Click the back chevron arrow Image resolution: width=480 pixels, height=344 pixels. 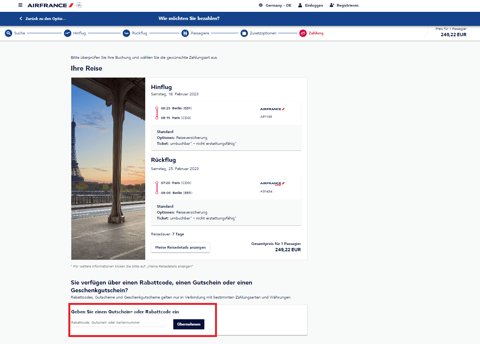click(x=21, y=18)
